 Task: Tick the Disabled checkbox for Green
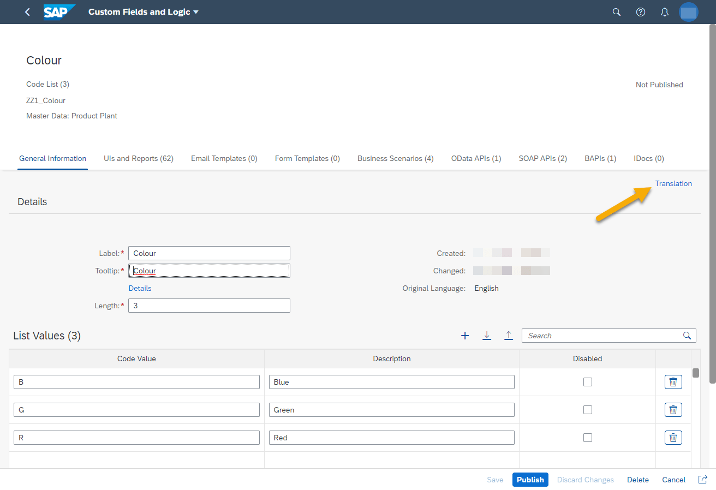pos(588,410)
